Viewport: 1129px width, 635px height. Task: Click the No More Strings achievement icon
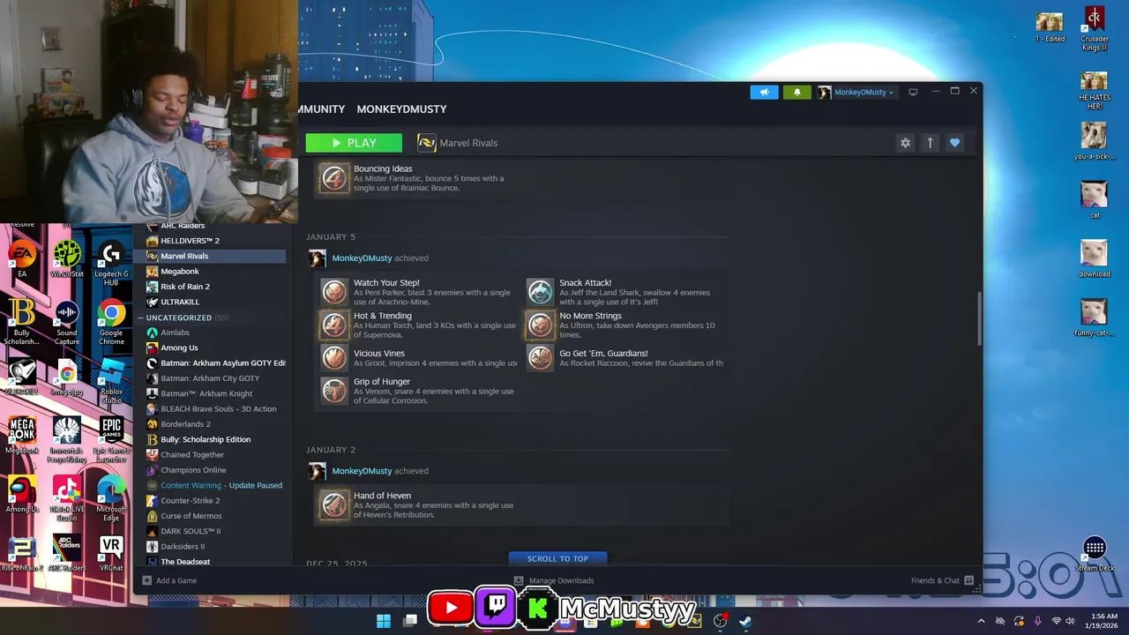(x=540, y=325)
